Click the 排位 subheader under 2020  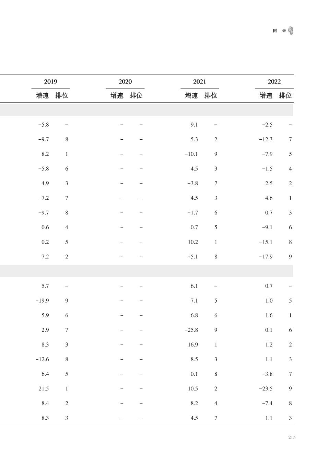136,96
